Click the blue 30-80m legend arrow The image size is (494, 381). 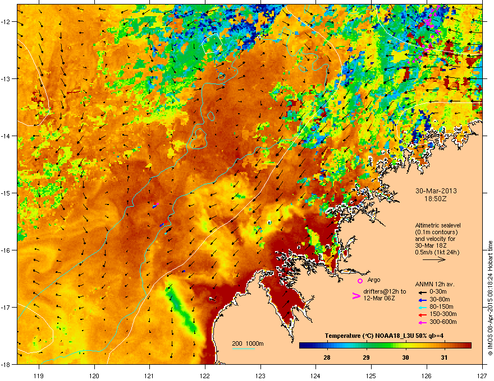click(422, 300)
